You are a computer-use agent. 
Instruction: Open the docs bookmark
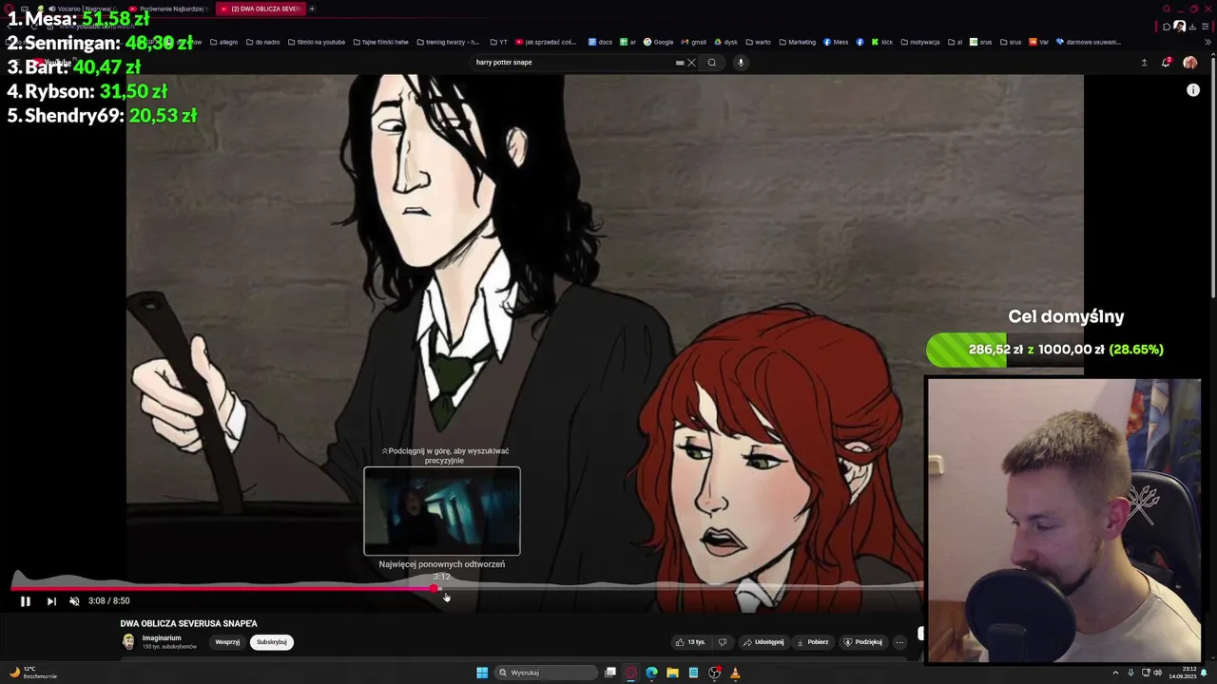600,42
